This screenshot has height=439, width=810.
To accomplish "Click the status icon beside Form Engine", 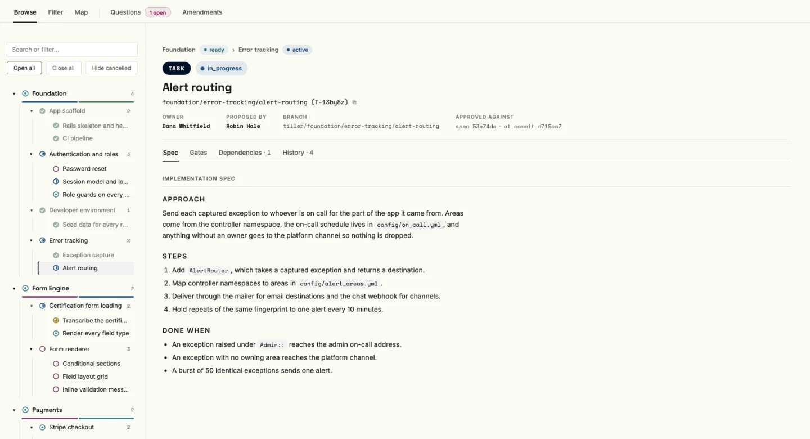I will click(x=25, y=288).
